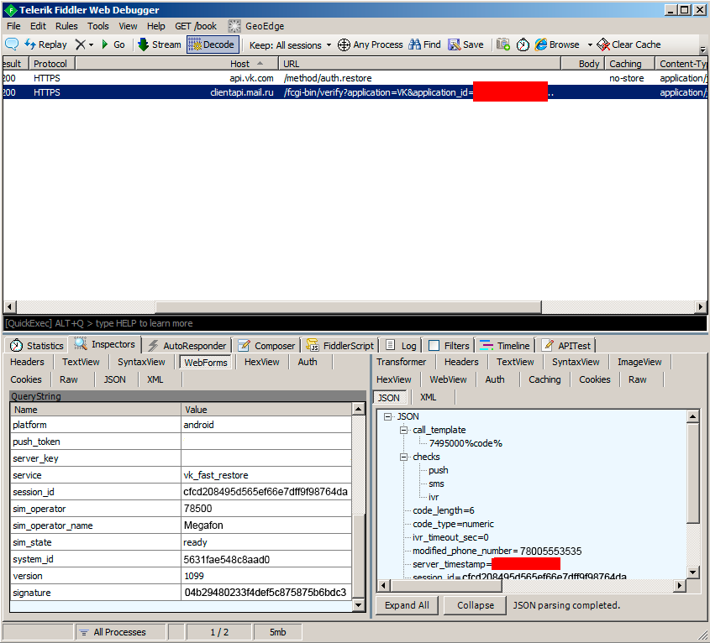The height and width of the screenshot is (643, 710).
Task: Click the sim_operator_name value Megafon
Action: coord(203,525)
